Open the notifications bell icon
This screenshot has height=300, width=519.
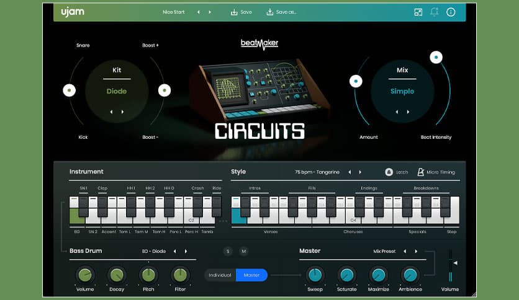435,12
